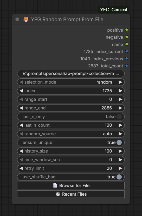
Task: Click Browse for File button
Action: 71,185
